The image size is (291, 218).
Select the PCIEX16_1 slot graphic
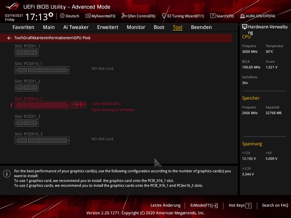42,70
